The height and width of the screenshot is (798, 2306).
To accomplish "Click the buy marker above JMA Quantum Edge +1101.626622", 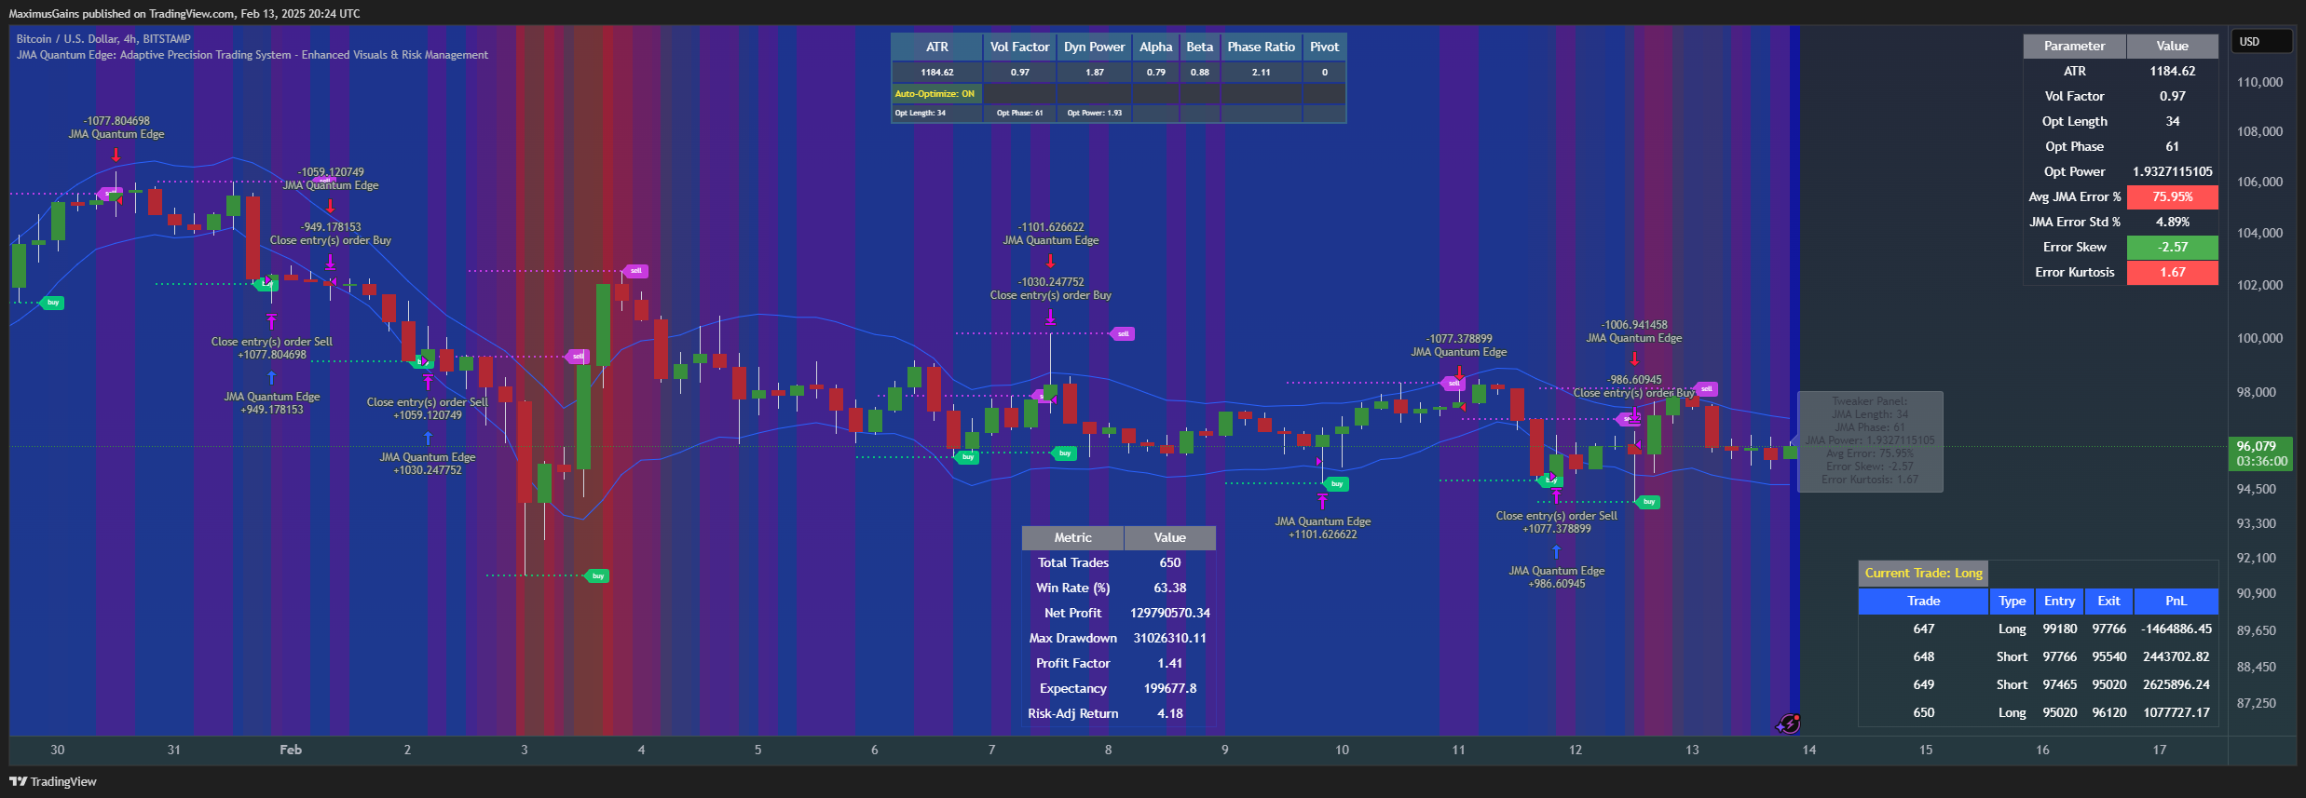I will pos(1336,483).
